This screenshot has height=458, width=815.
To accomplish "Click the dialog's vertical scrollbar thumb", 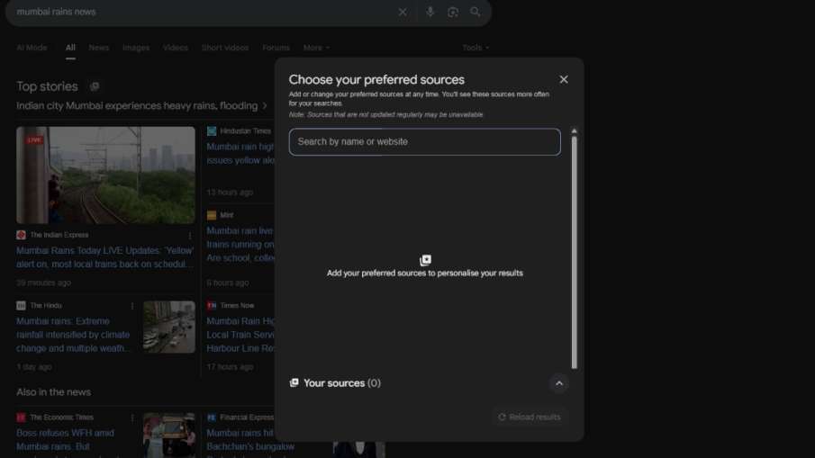I will click(x=574, y=252).
